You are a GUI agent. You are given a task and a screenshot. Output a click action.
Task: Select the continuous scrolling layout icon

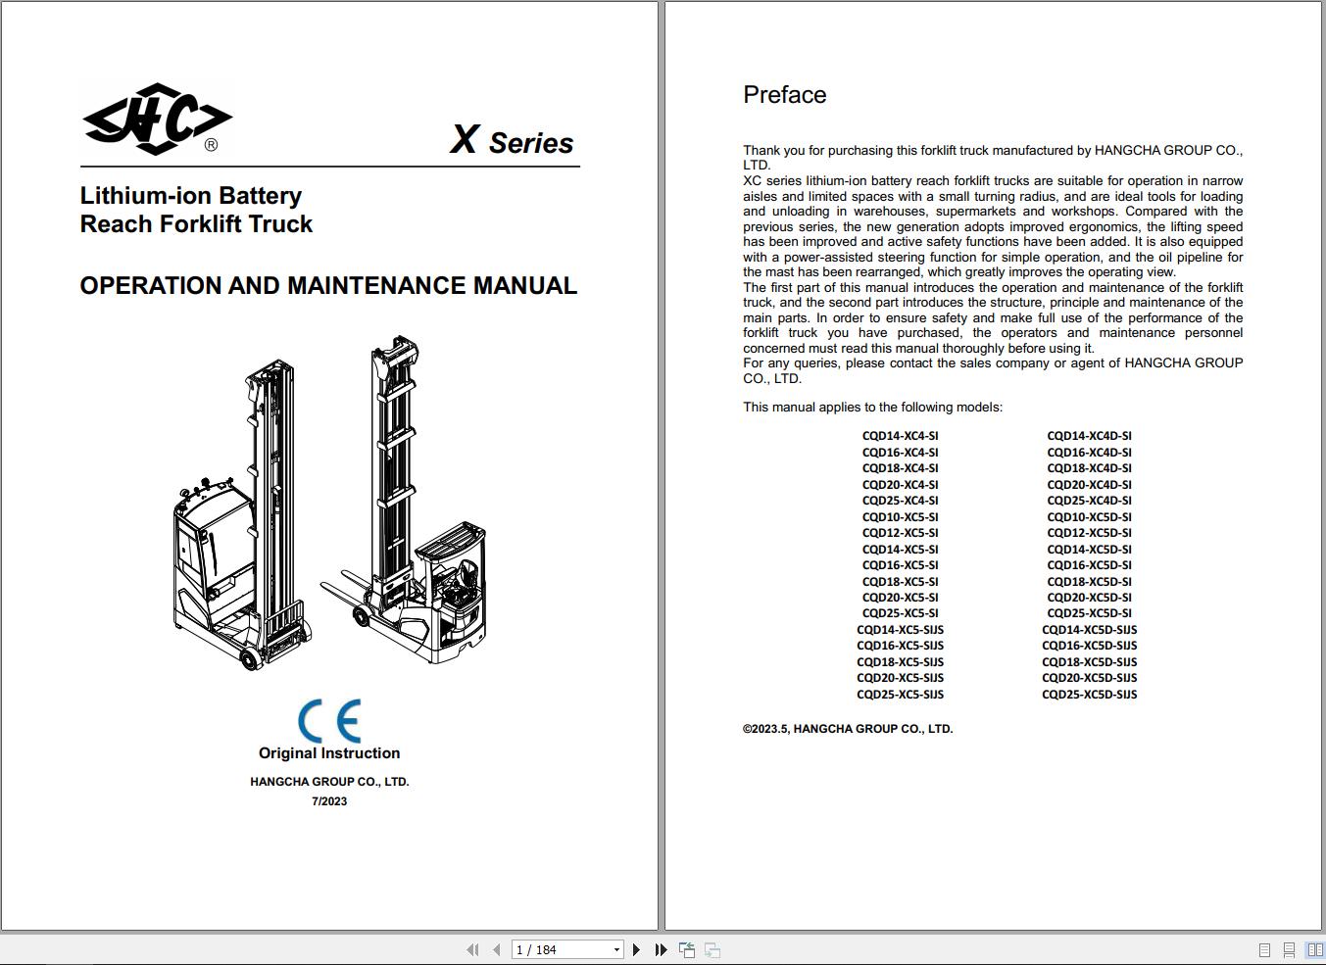[1288, 948]
